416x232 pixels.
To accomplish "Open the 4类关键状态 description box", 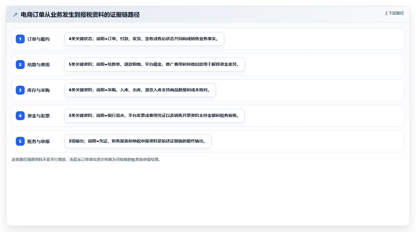I will tap(144, 39).
